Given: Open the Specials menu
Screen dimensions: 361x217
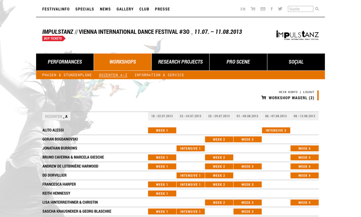Looking at the screenshot, I should click(85, 9).
